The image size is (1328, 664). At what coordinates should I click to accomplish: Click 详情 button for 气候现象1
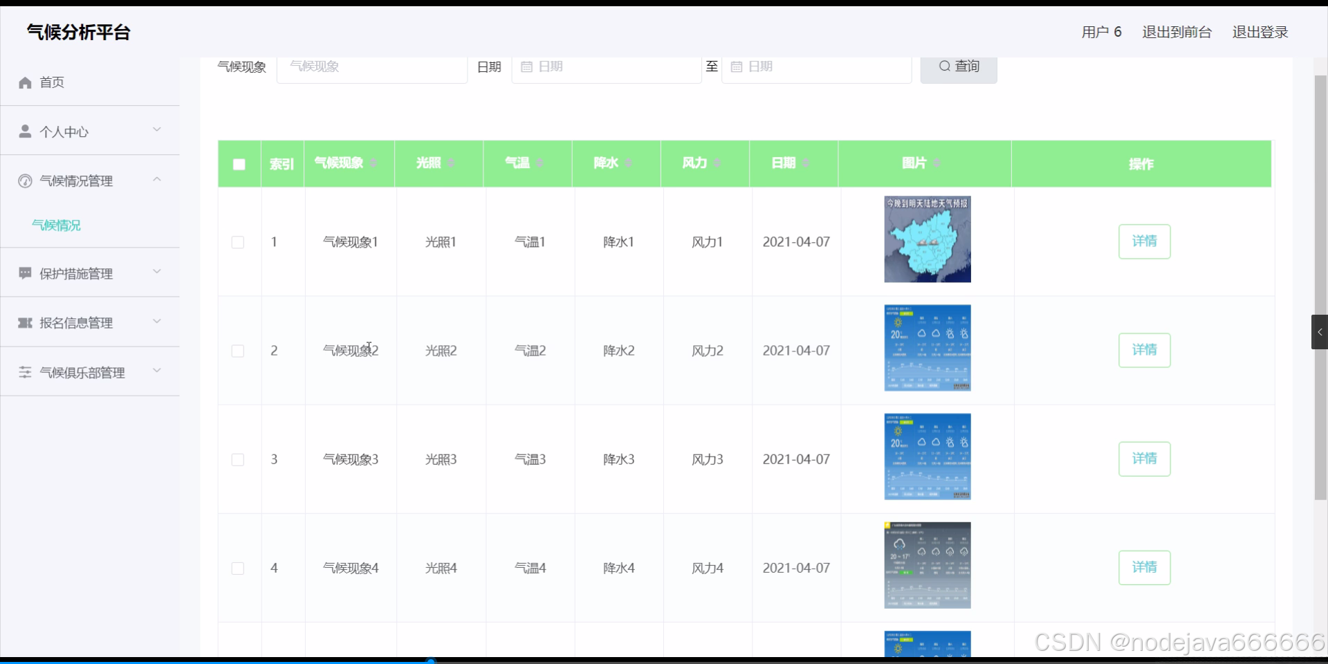(1145, 241)
